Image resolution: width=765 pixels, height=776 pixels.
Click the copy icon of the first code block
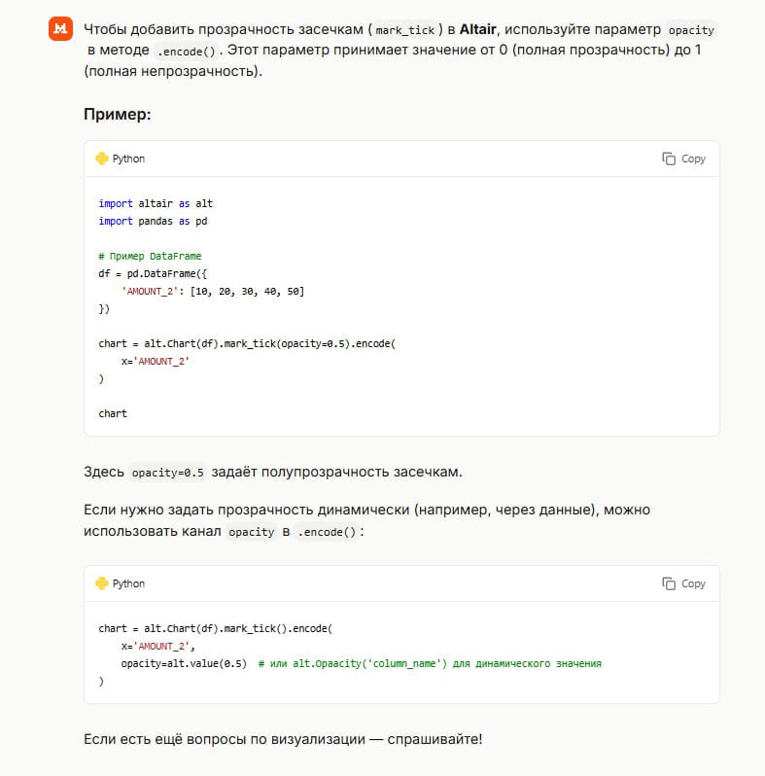tap(669, 159)
